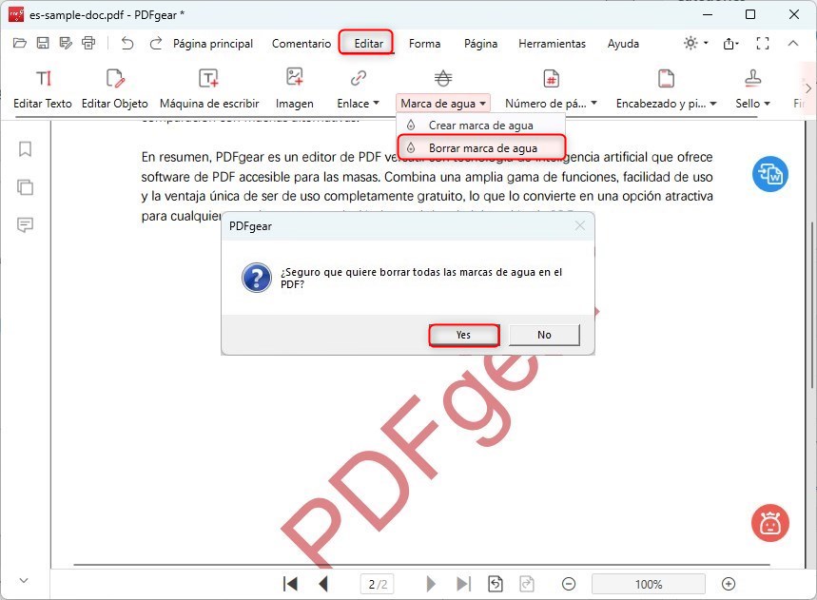Expand the Enlace dropdown arrow
This screenshot has height=600, width=817.
[377, 103]
